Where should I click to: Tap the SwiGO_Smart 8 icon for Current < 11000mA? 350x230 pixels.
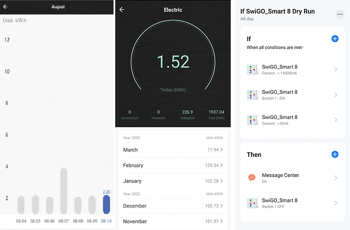(x=252, y=69)
